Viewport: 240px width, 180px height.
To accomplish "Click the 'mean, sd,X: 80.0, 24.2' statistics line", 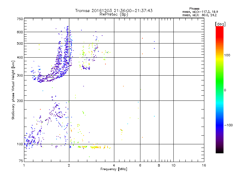I will click(199, 15).
